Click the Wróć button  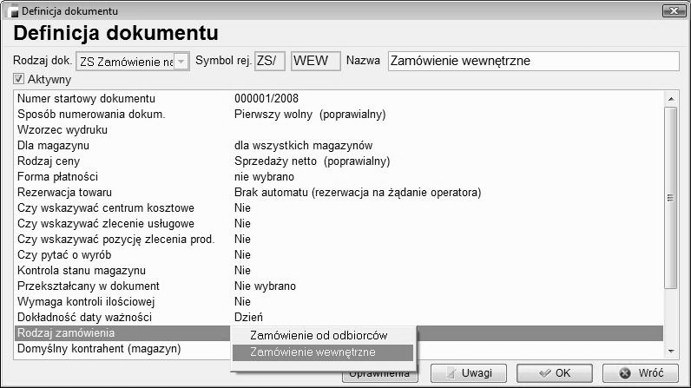tap(641, 373)
